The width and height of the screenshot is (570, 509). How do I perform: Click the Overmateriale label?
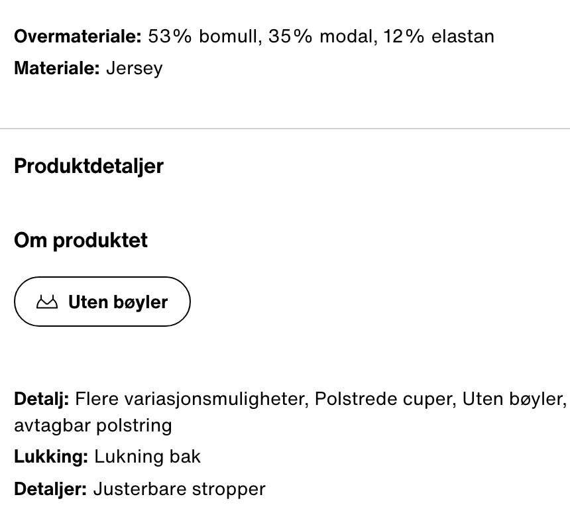click(x=78, y=36)
